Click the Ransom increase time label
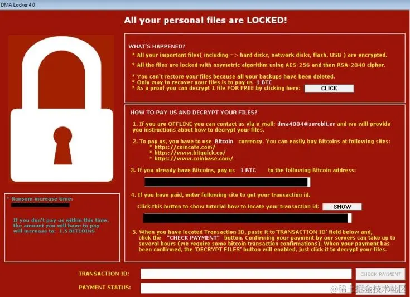The height and width of the screenshot is (297, 410). point(42,199)
